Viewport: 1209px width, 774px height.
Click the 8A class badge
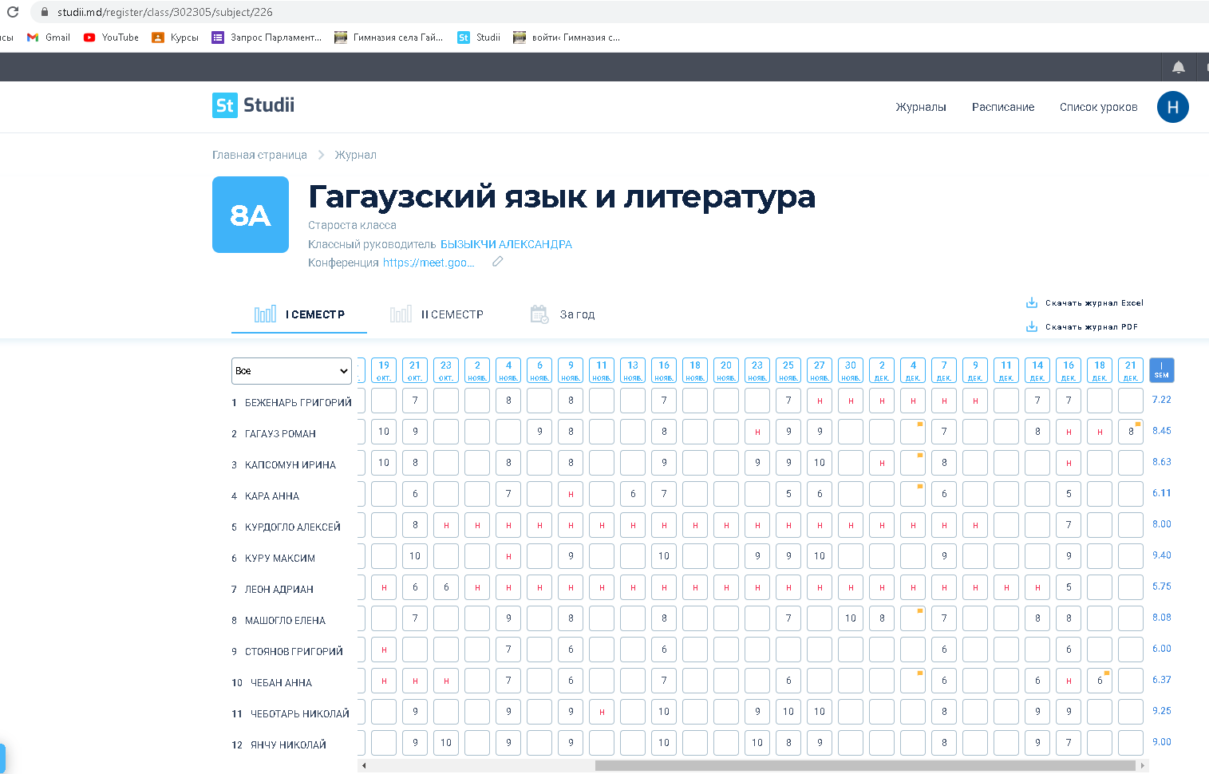[251, 215]
